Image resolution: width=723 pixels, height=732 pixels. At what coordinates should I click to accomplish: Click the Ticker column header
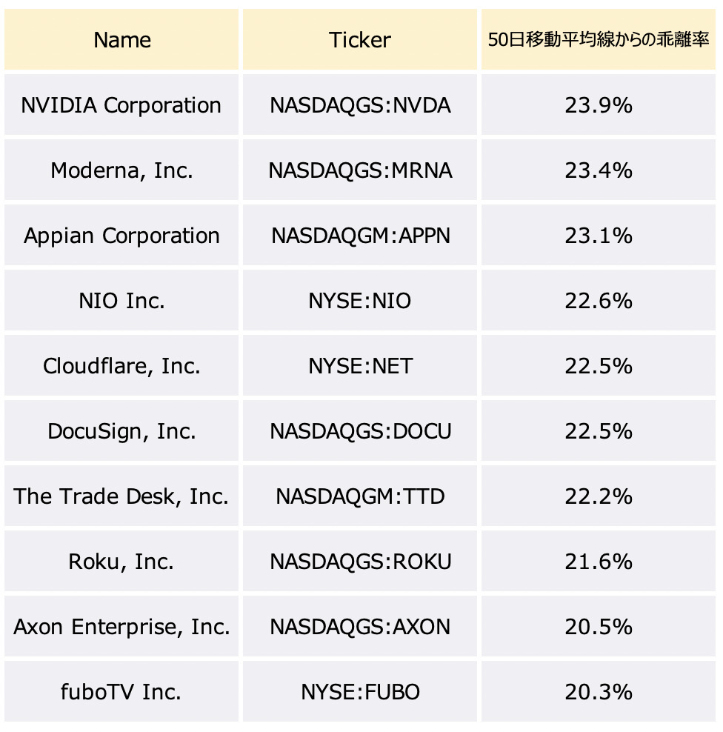pyautogui.click(x=360, y=40)
